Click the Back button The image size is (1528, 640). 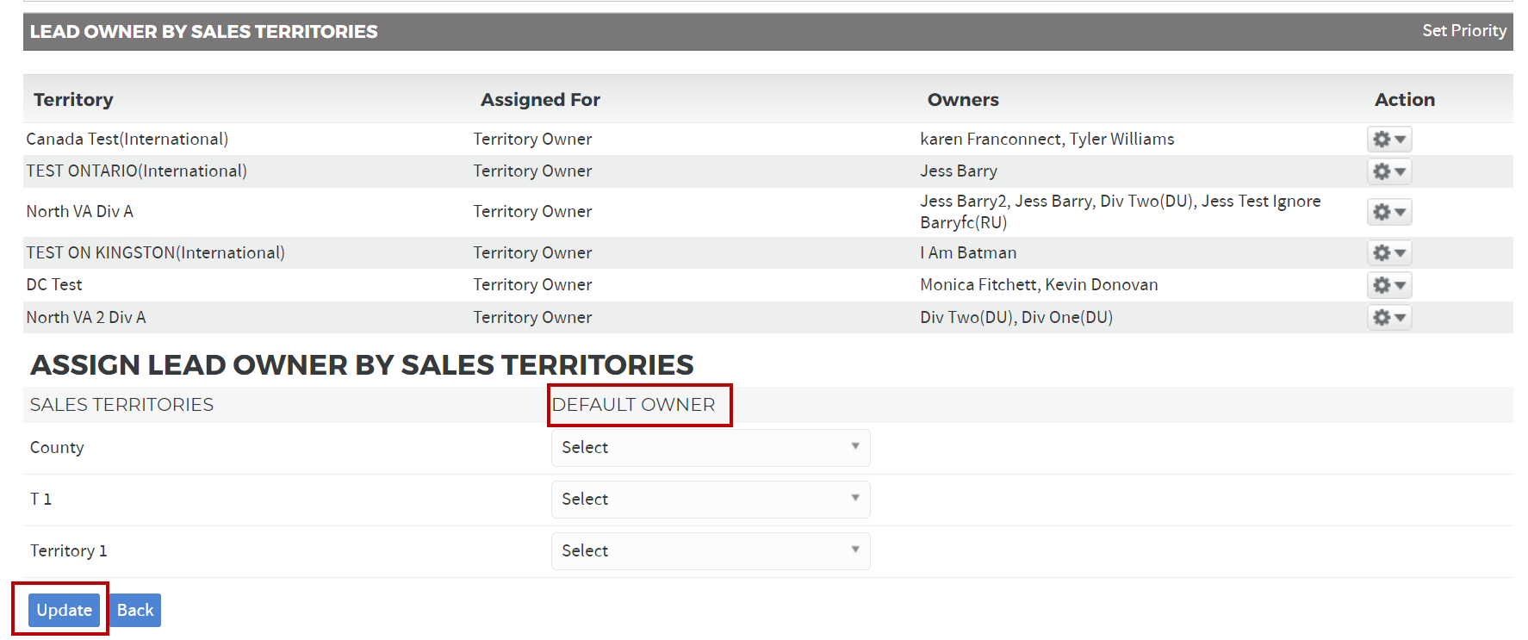(x=135, y=611)
